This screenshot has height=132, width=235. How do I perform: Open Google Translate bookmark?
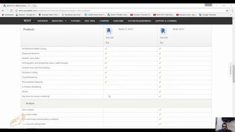(x=207, y=15)
